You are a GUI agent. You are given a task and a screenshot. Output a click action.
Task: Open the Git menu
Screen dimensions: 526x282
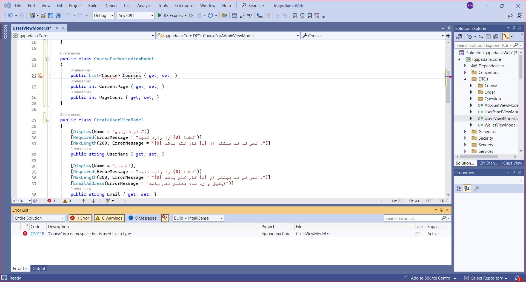[x=59, y=5]
